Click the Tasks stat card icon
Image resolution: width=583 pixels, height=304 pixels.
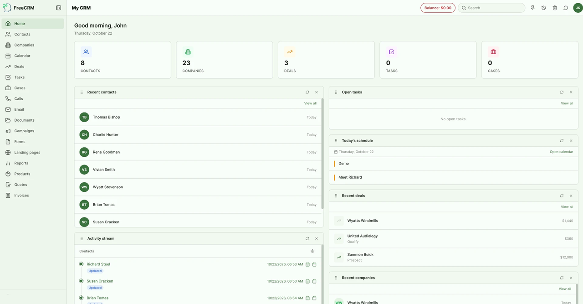[x=392, y=52]
